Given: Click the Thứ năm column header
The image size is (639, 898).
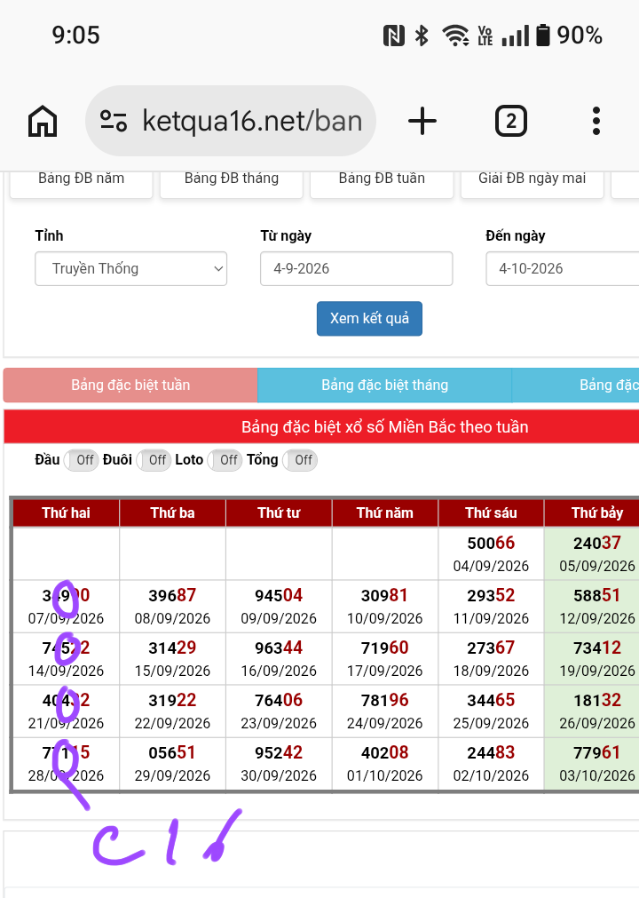Looking at the screenshot, I should coord(385,513).
